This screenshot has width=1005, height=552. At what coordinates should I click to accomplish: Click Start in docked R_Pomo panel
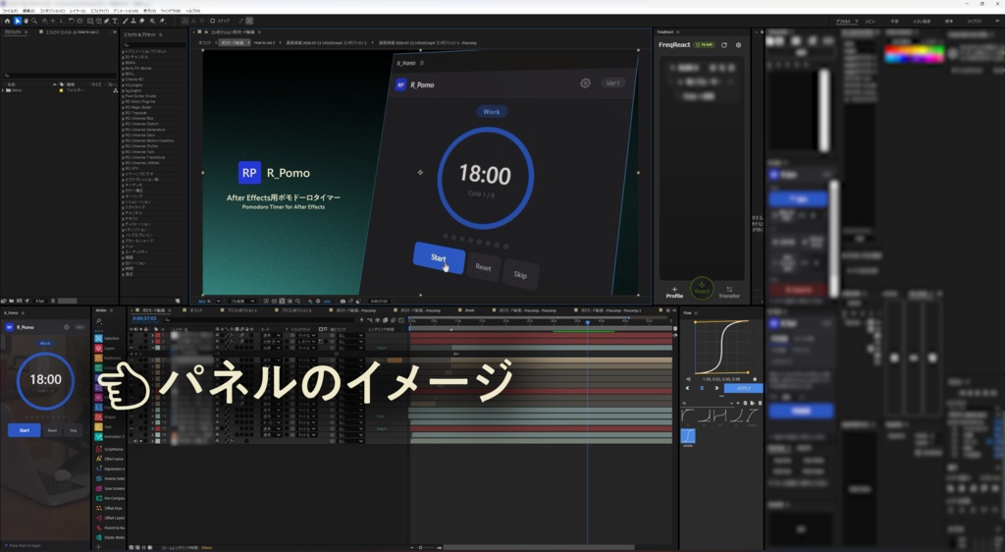coord(25,430)
